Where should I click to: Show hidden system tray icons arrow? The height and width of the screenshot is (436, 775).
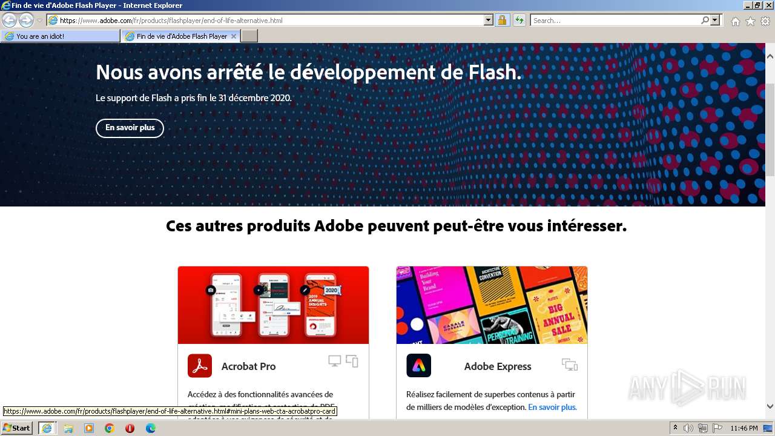click(x=676, y=428)
